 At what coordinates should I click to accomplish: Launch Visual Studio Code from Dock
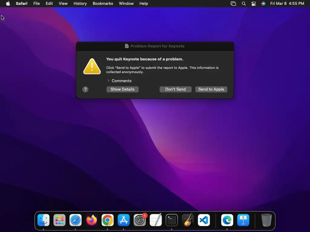204,220
